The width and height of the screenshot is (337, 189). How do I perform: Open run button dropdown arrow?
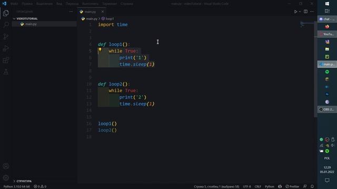pos(300,12)
